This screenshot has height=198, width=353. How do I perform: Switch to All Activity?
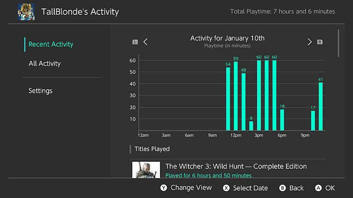click(45, 64)
